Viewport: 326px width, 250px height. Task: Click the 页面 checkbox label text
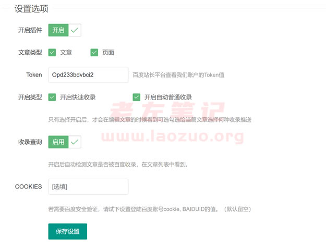(108, 53)
